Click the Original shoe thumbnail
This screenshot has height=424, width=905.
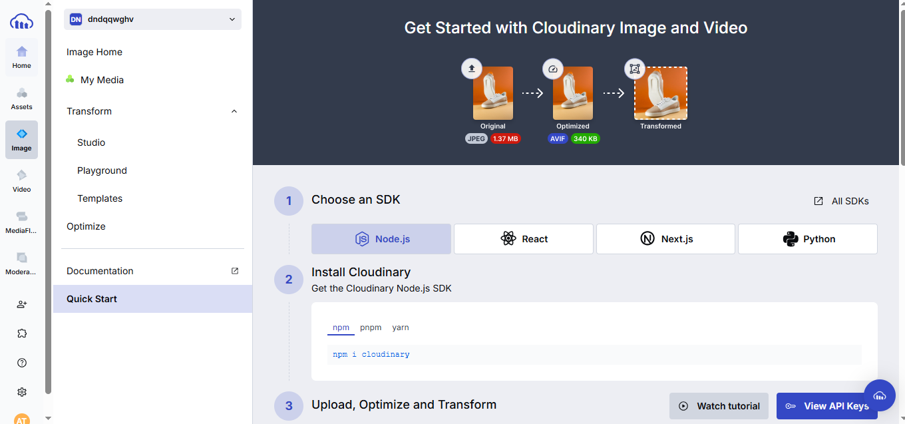[x=493, y=93]
